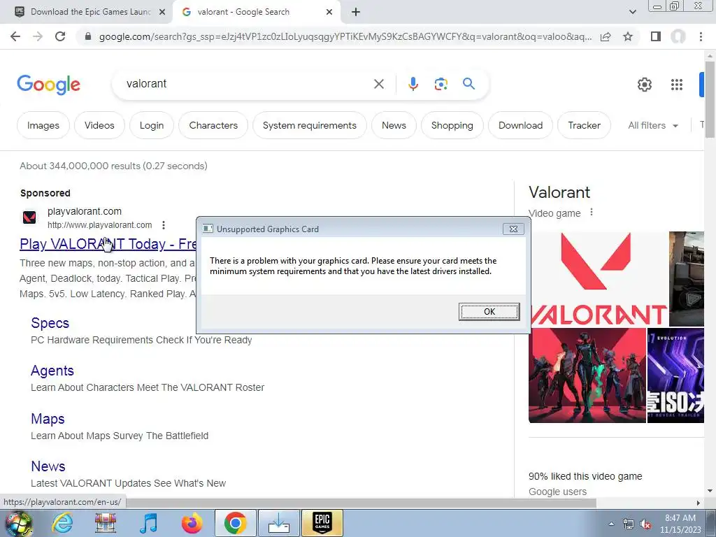Select the Videos filter chip
The width and height of the screenshot is (716, 537).
pyautogui.click(x=99, y=125)
